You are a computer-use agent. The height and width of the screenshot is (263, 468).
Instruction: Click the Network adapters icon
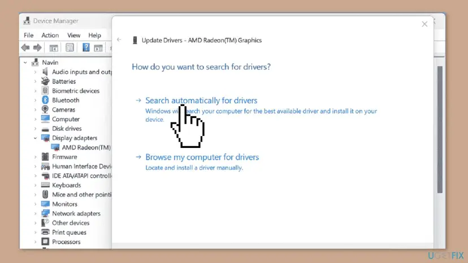(45, 213)
